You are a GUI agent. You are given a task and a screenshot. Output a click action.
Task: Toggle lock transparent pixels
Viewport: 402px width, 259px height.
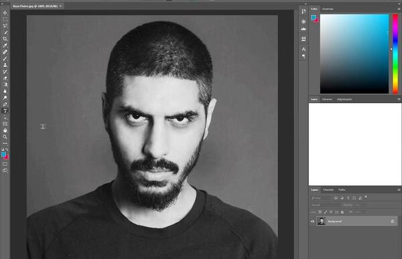pyautogui.click(x=320, y=212)
